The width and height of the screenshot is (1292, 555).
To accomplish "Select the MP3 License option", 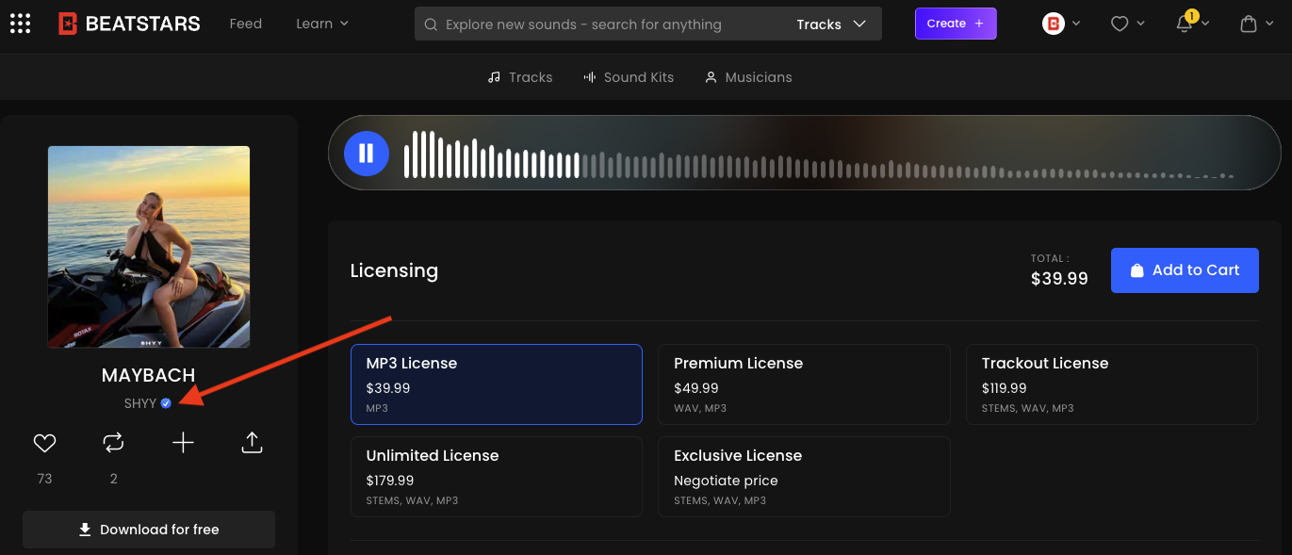I will [x=496, y=384].
